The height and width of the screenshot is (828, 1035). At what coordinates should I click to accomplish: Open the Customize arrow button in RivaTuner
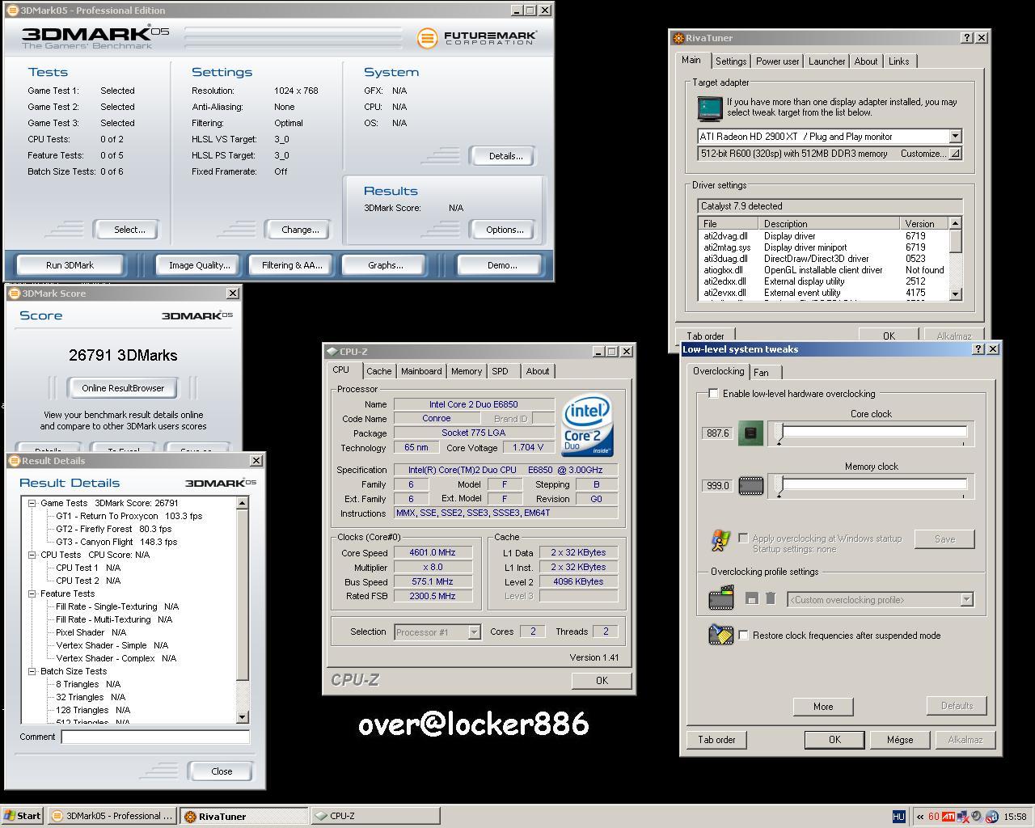point(955,154)
